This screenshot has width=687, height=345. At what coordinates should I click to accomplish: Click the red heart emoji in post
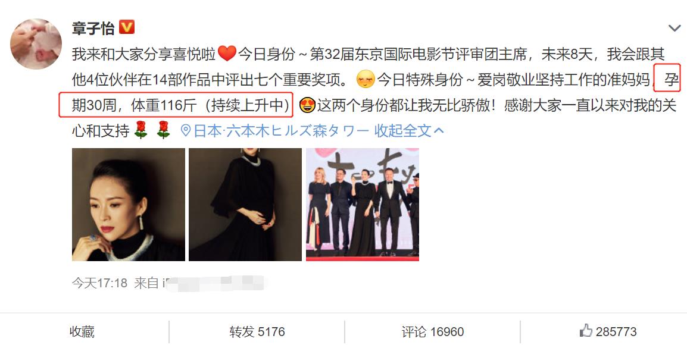pyautogui.click(x=227, y=54)
